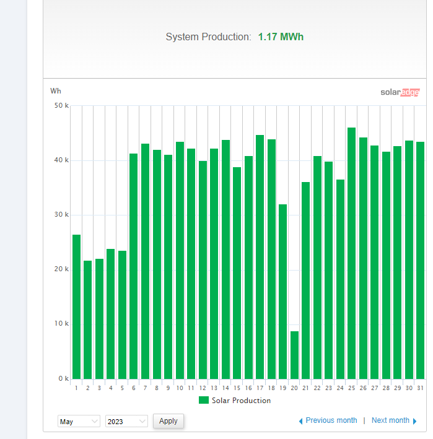Click the right arrow after Next month
This screenshot has width=433, height=439.
(x=415, y=421)
